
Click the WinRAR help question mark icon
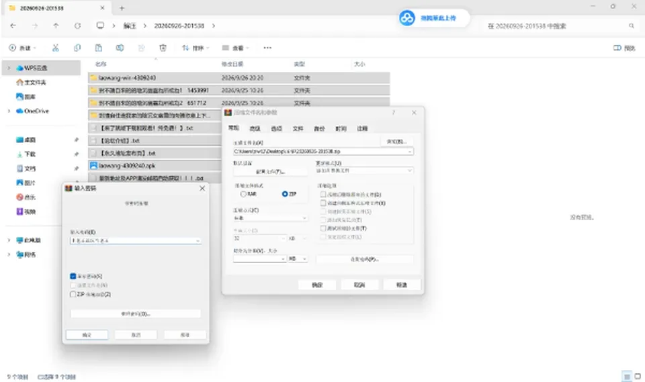click(394, 112)
